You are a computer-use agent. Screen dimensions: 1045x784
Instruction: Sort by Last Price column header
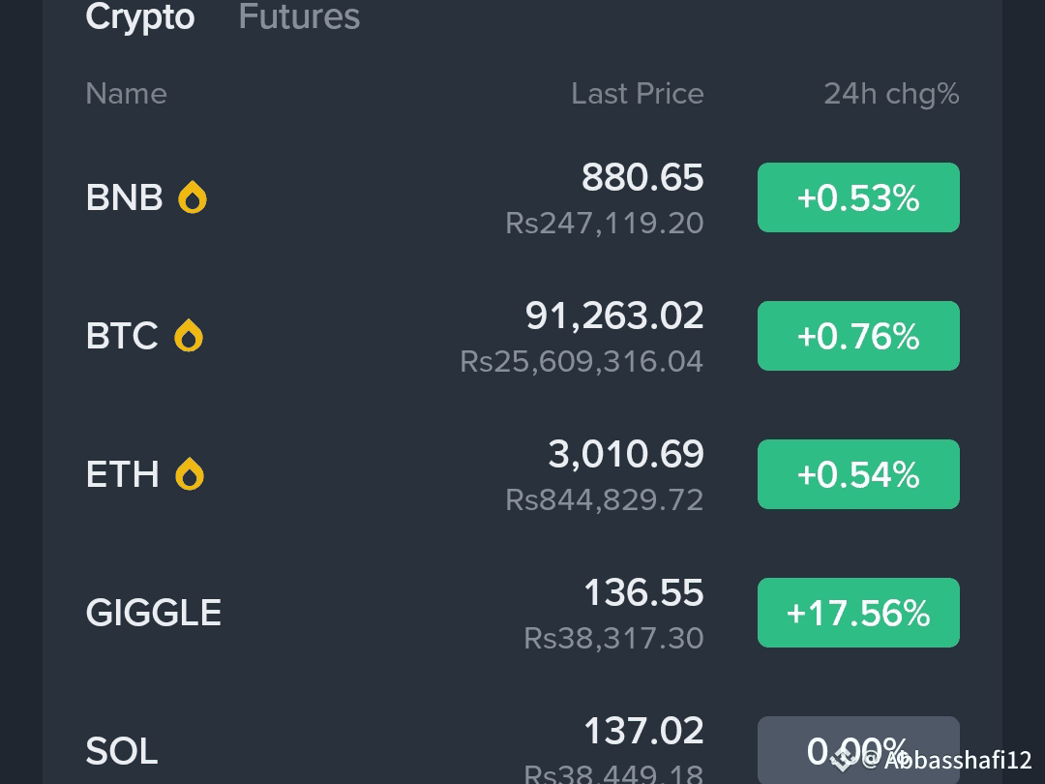coord(637,93)
